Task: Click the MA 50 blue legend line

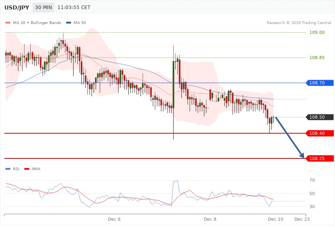Action: click(69, 23)
